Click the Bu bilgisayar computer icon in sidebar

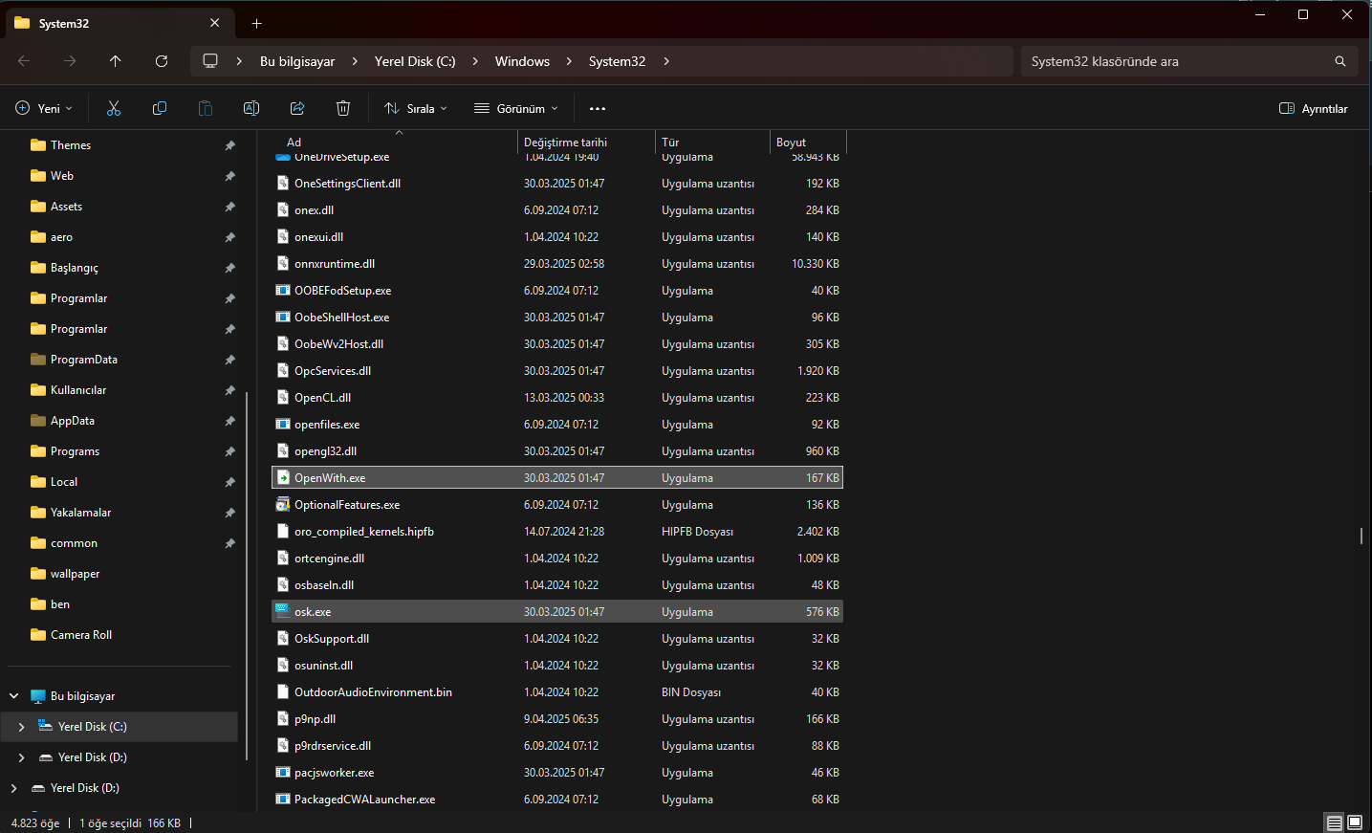point(38,696)
